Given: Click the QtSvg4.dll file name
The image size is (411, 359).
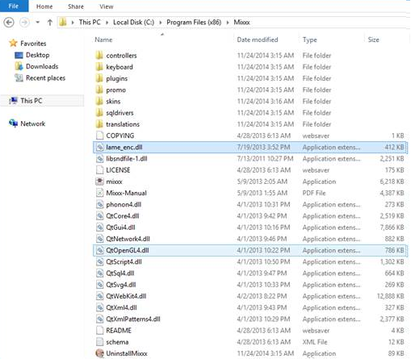Looking at the screenshot, I should click(x=121, y=285).
